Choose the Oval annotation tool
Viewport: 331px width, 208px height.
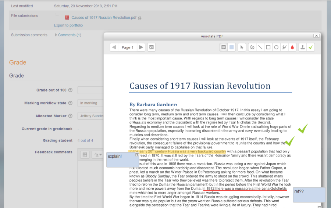[x=276, y=47]
